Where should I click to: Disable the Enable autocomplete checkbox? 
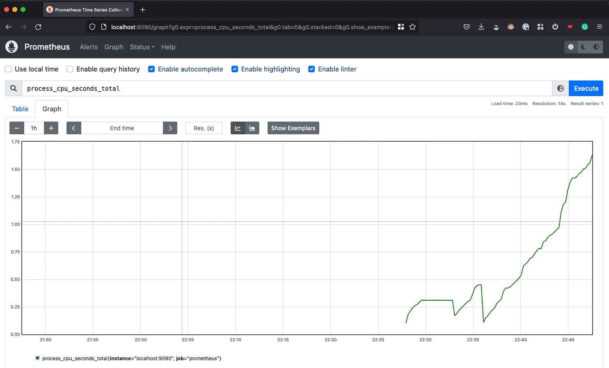(151, 69)
